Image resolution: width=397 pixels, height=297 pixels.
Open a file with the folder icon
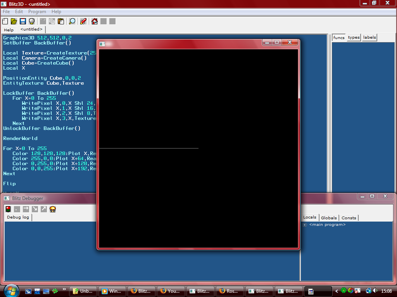[x=14, y=21]
